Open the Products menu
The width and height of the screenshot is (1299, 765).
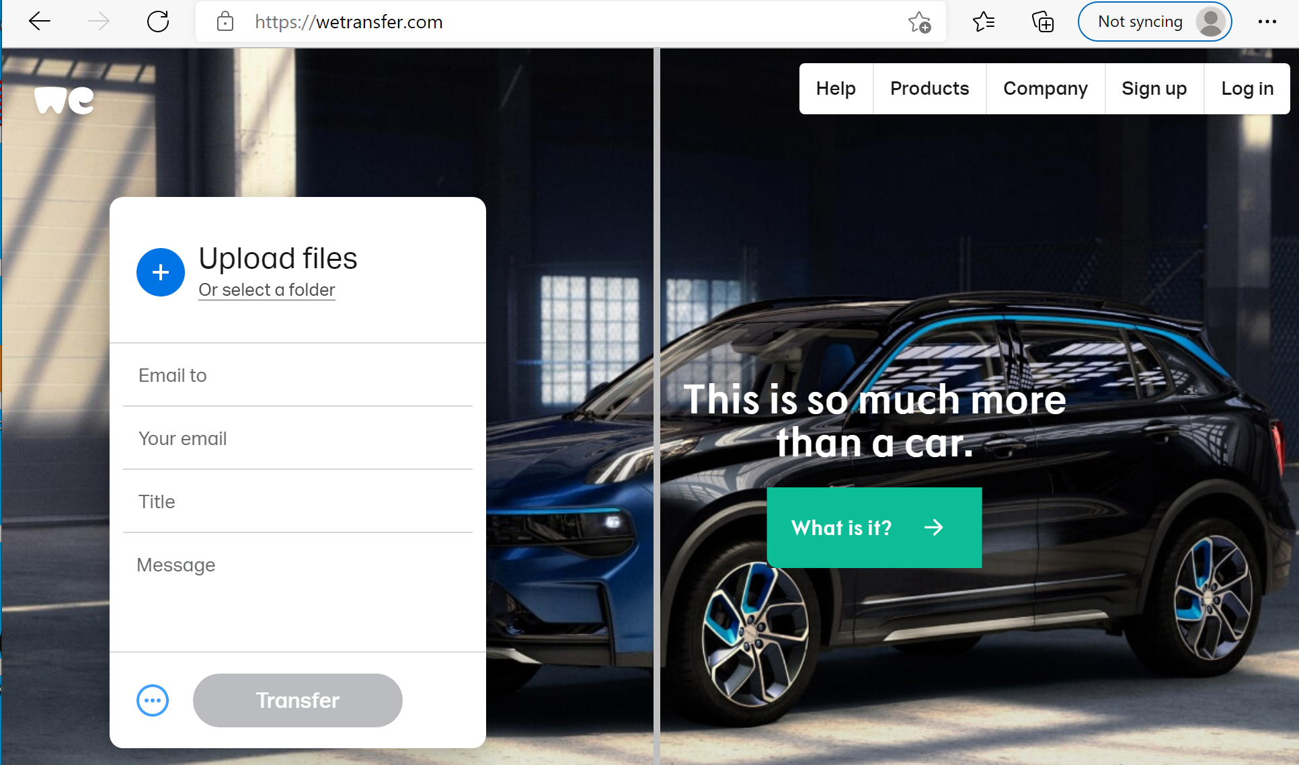point(929,89)
